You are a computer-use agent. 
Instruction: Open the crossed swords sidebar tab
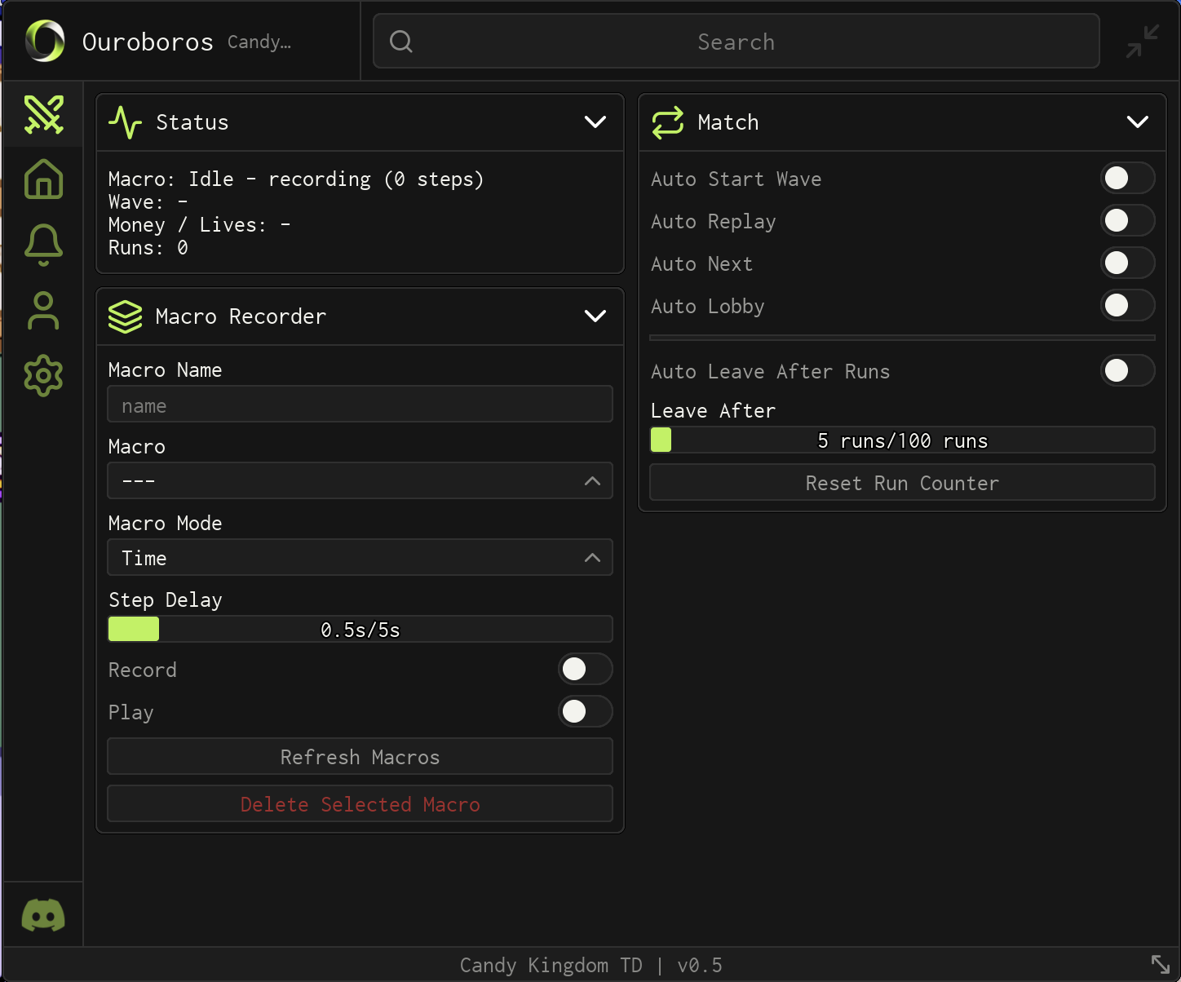coord(43,114)
